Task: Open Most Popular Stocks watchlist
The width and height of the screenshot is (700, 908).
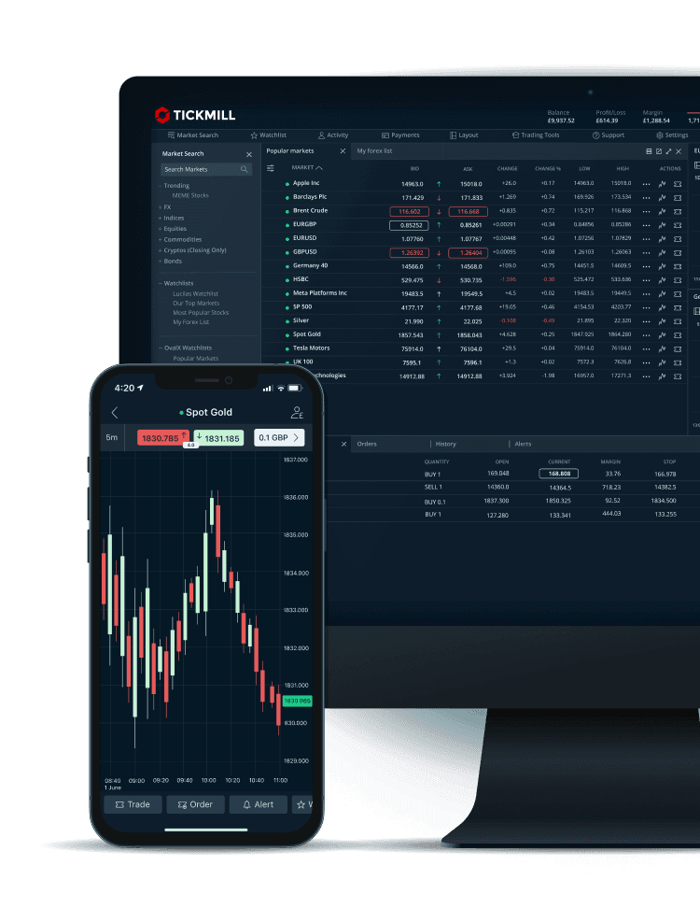Action: tap(201, 313)
